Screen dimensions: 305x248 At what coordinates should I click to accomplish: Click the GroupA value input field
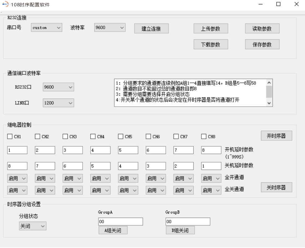120,221
